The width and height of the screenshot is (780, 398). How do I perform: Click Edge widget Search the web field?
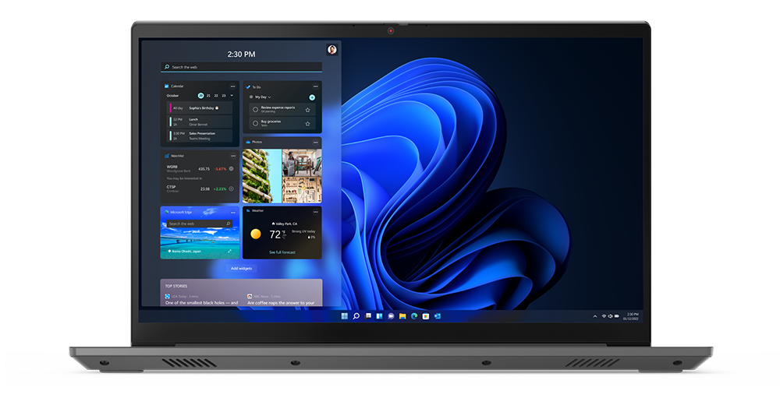pos(200,224)
